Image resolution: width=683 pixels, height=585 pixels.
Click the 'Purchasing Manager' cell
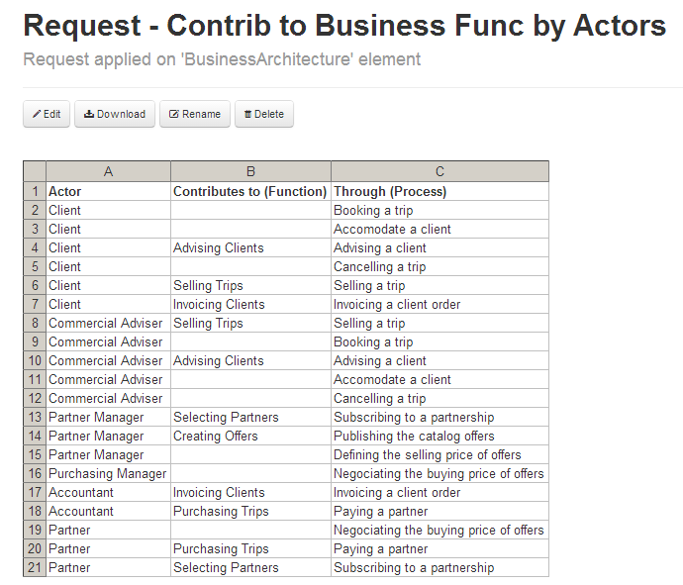108,473
